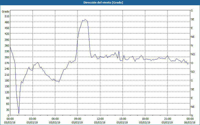Click the 09:00 time label
This screenshot has width=200, height=125.
(77, 119)
